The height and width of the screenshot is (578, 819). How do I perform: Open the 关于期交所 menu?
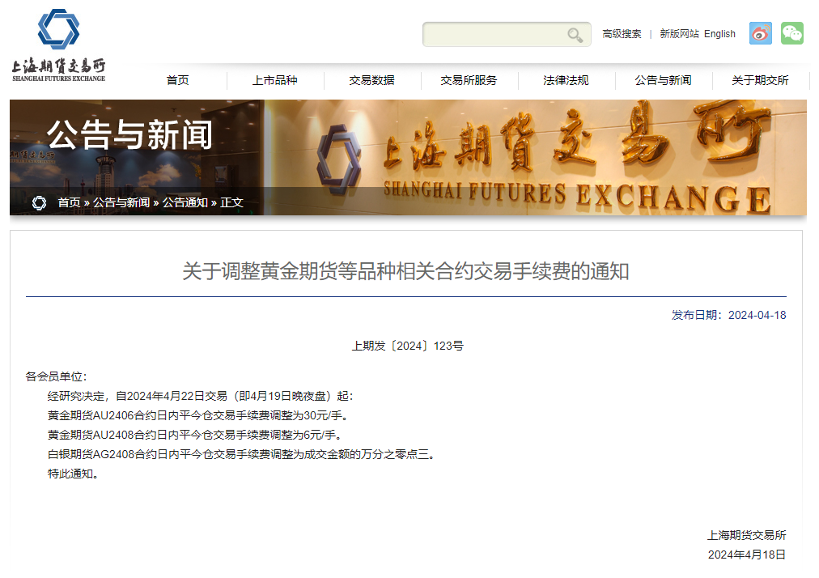(760, 80)
